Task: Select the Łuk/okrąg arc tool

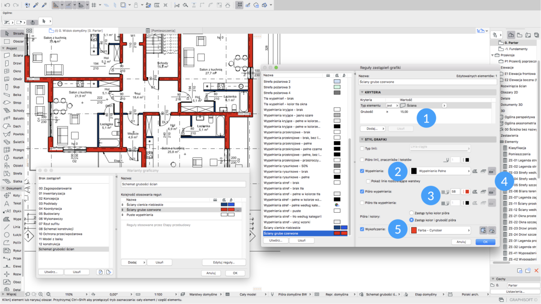Action: point(12,235)
